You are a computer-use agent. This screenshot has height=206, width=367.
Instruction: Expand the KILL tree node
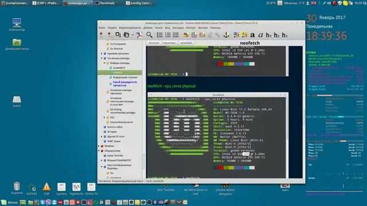pyautogui.click(x=104, y=117)
